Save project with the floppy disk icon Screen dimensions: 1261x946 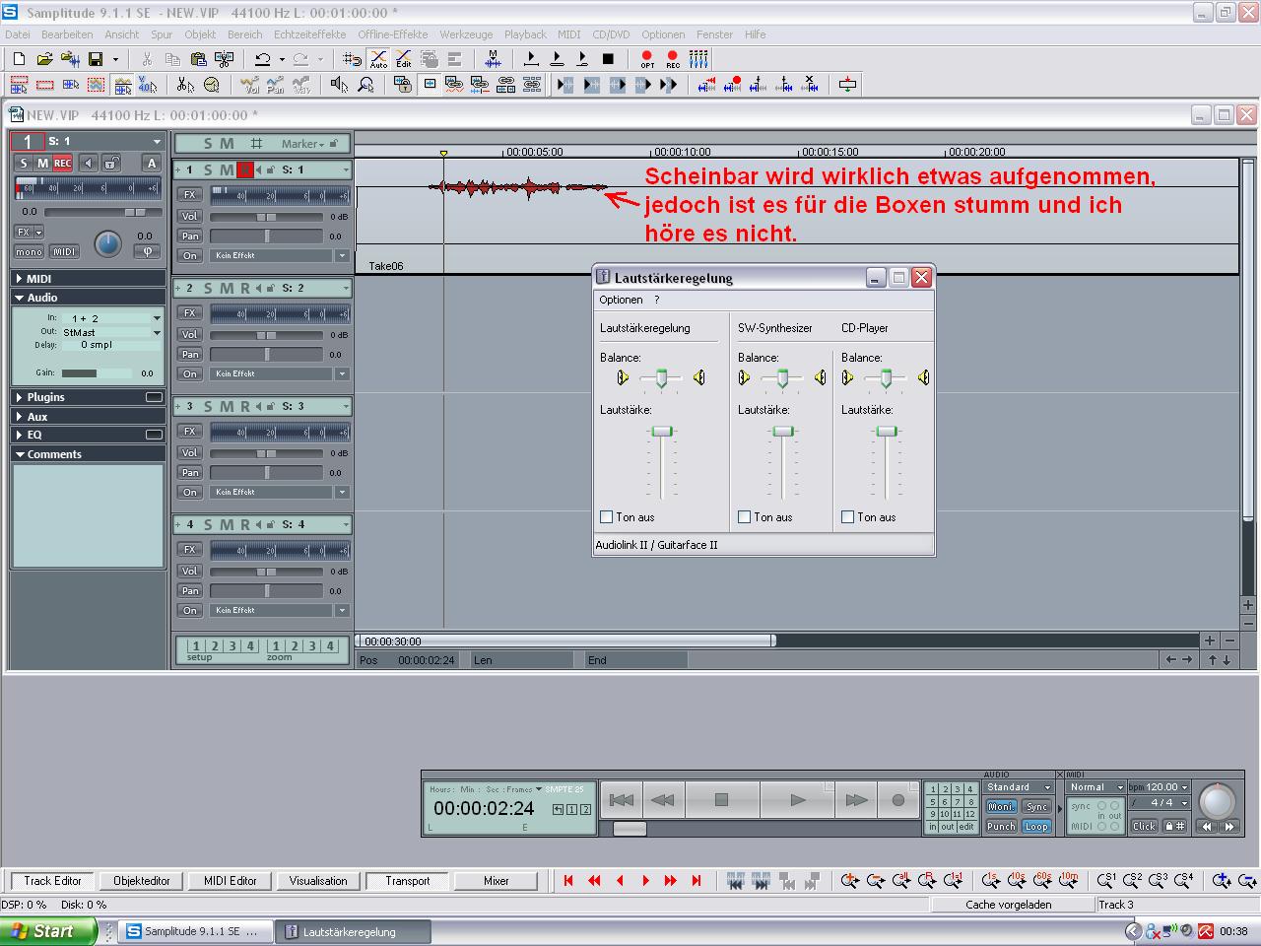[96, 59]
